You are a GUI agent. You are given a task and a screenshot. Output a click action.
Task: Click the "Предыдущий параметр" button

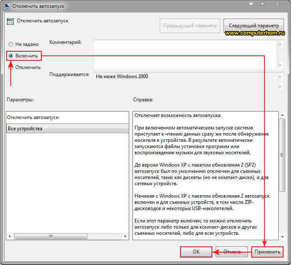190,26
